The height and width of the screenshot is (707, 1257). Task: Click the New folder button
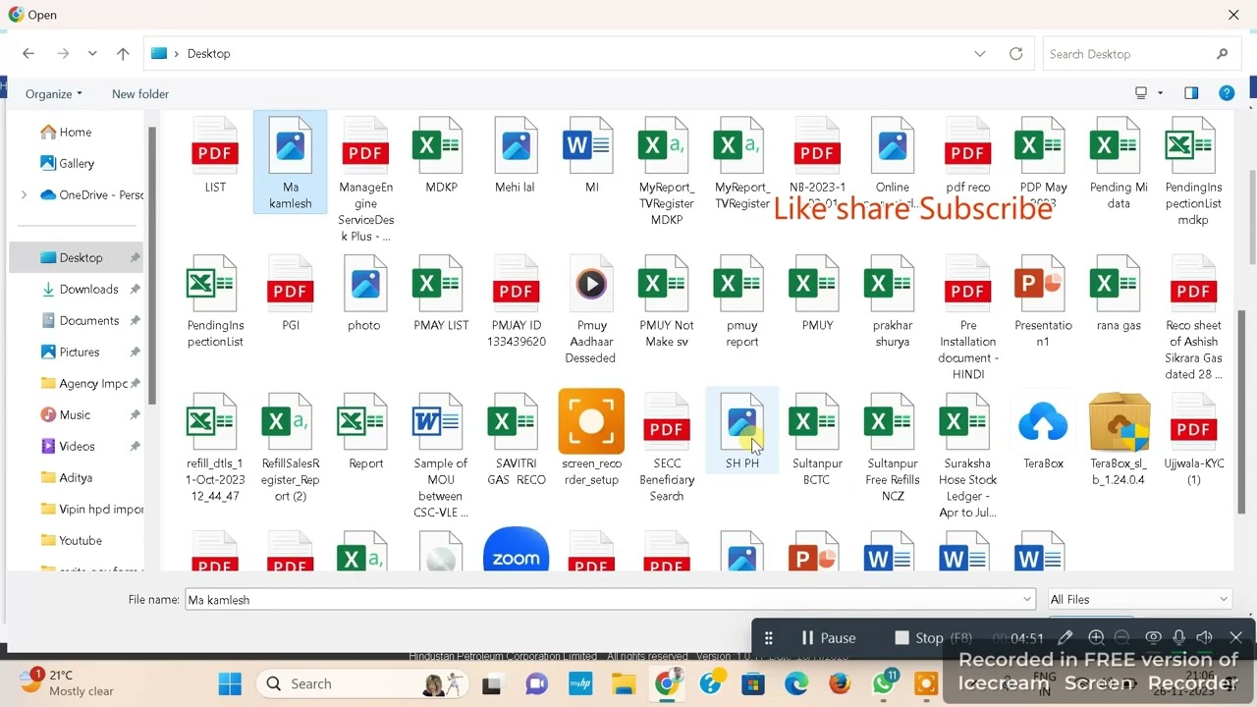(x=140, y=93)
